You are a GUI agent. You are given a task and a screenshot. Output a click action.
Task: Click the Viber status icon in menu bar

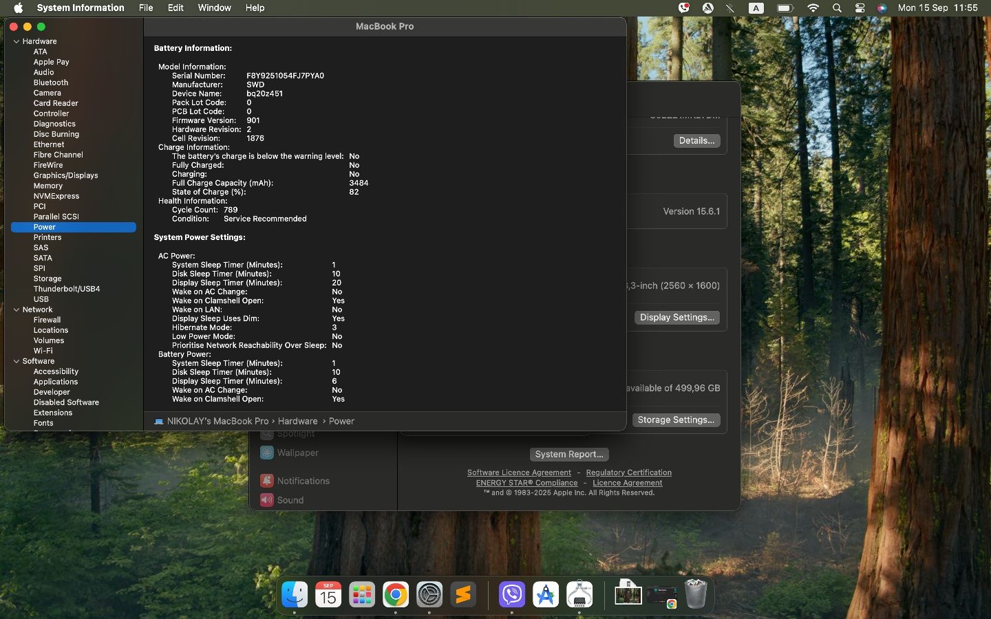(x=683, y=8)
